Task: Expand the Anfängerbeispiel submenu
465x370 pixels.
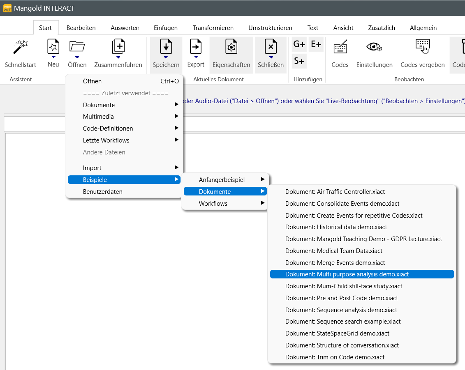Action: (225, 179)
